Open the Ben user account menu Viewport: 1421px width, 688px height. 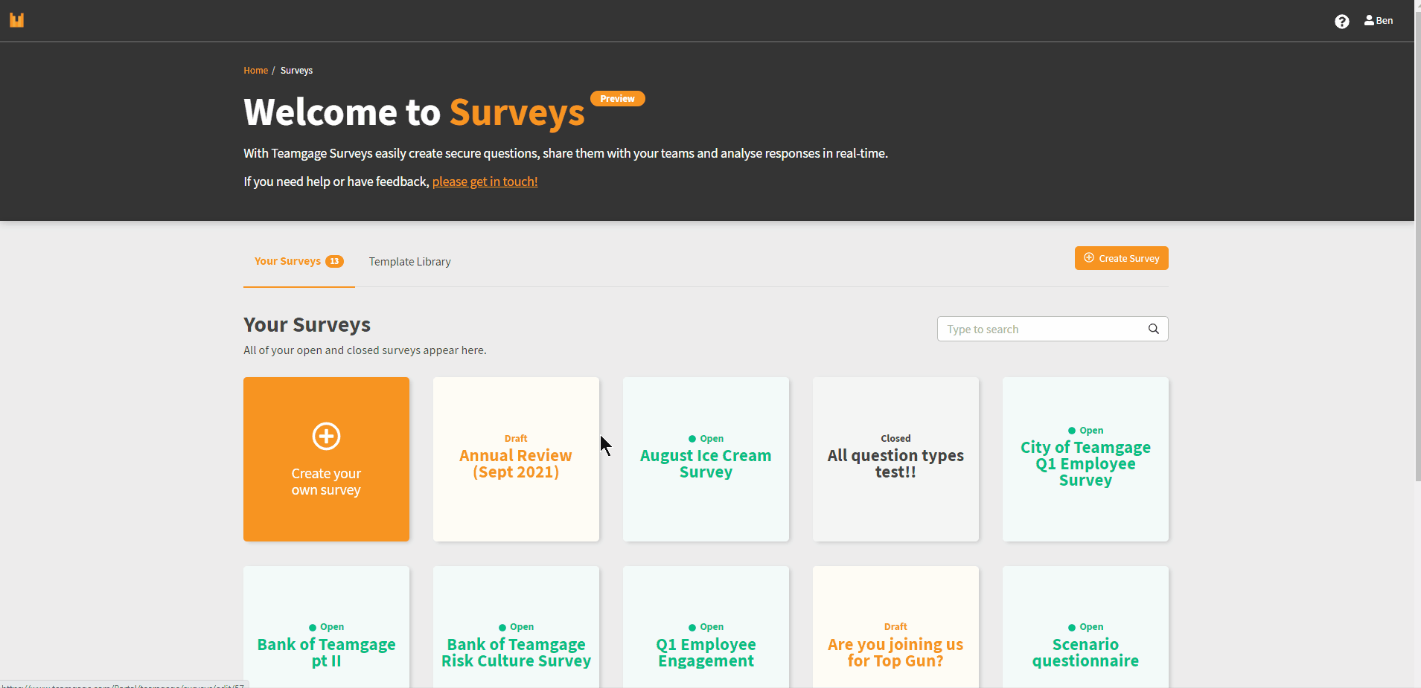tap(1379, 21)
